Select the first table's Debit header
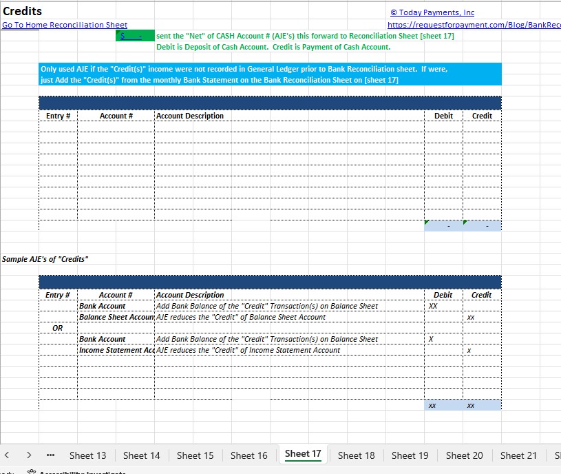This screenshot has height=474, width=561. (x=443, y=116)
